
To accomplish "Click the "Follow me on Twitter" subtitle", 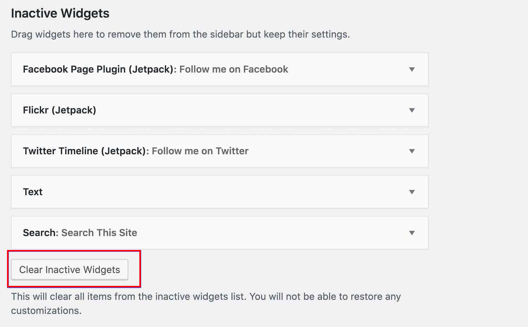I will pyautogui.click(x=200, y=151).
